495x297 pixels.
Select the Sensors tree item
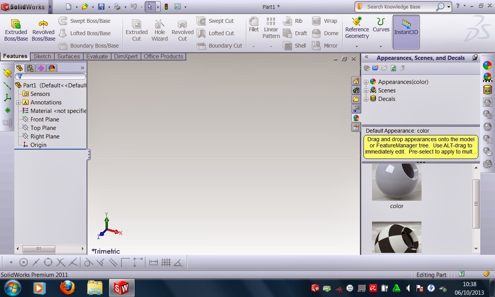click(36, 94)
